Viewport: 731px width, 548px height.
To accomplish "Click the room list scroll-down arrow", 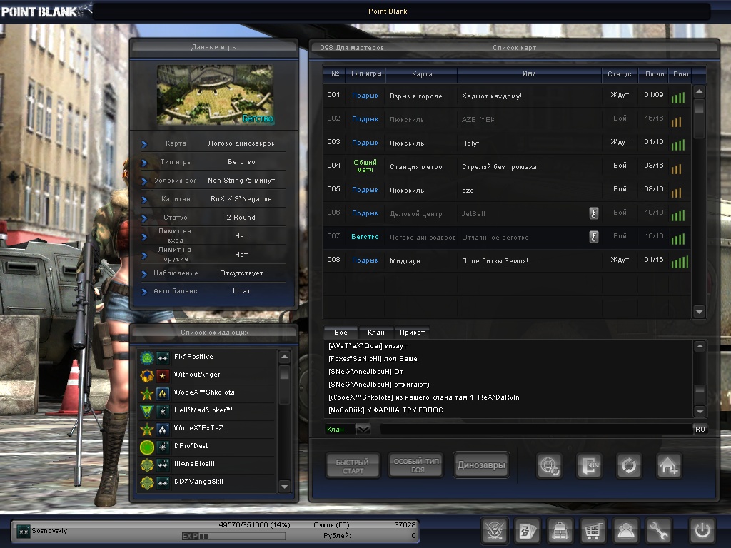I will [x=699, y=311].
